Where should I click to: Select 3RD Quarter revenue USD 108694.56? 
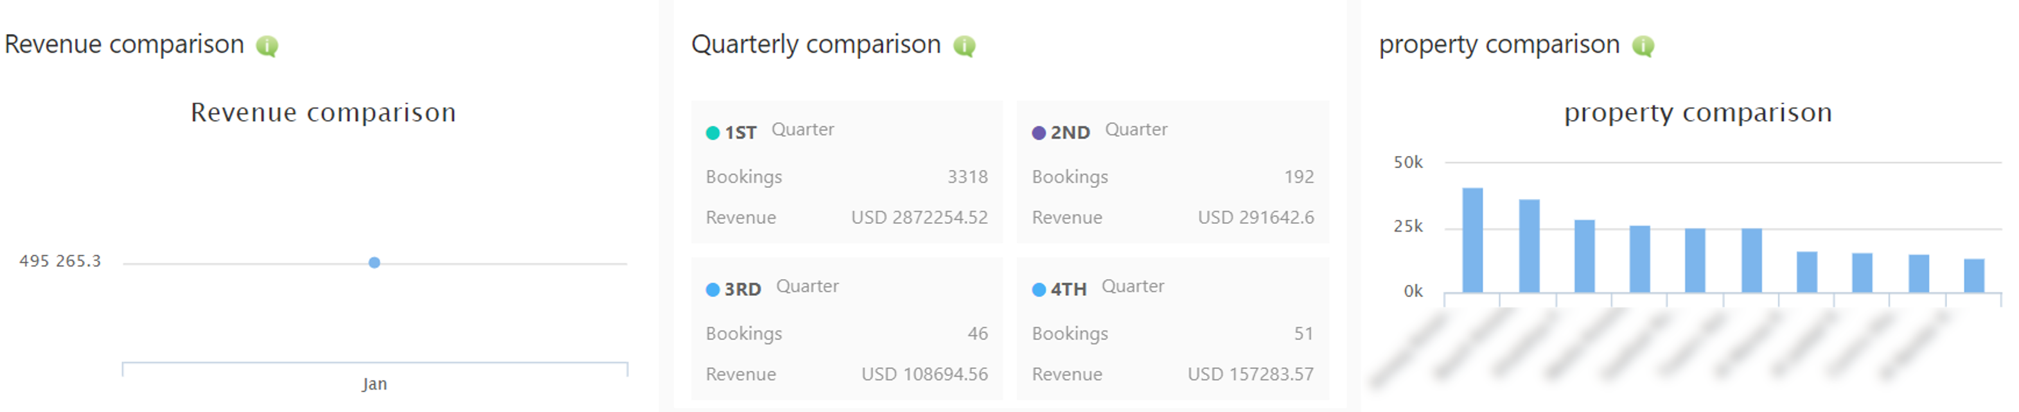pyautogui.click(x=924, y=374)
